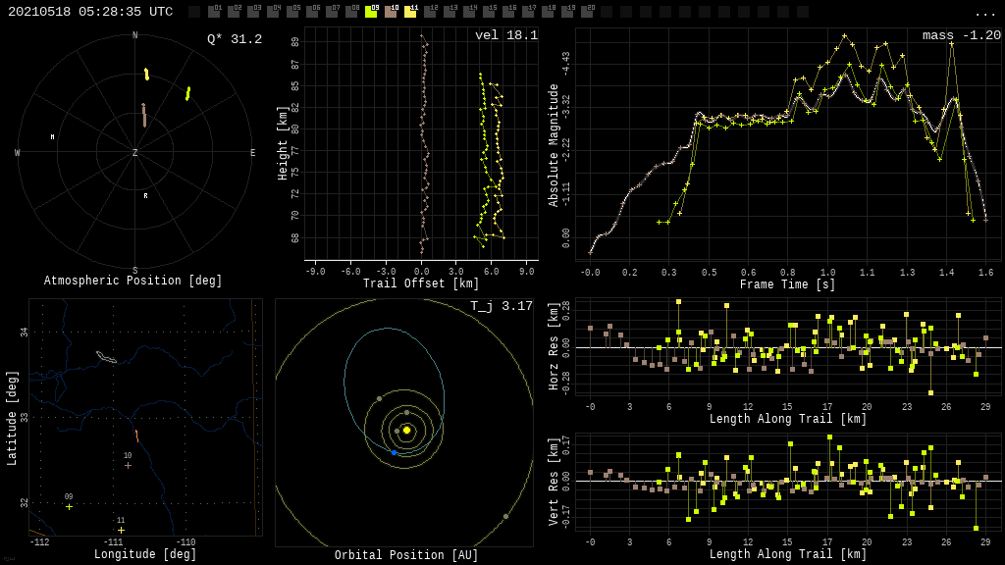Toggle the yellow station 11 indicator
1005x565 pixels.
410,12
